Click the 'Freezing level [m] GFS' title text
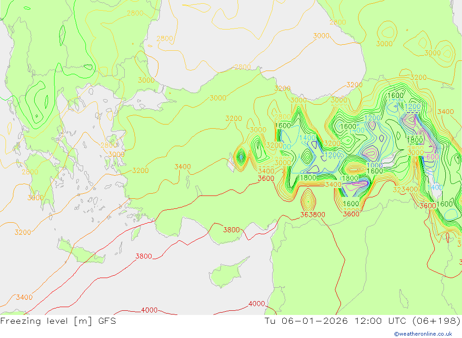 point(58,320)
